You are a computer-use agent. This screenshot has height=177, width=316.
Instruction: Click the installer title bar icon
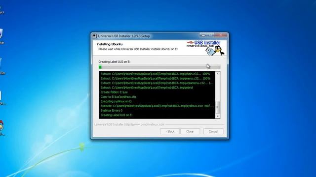94,36
